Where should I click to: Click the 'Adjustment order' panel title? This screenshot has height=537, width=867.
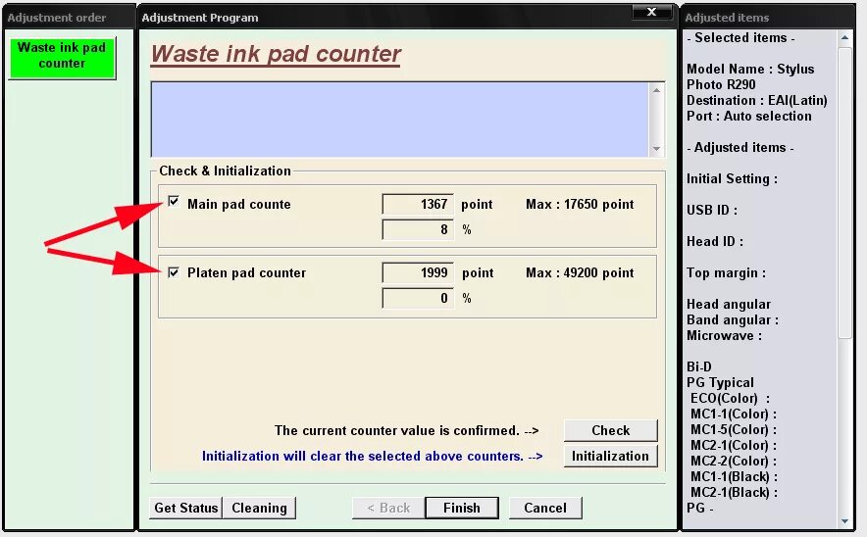(57, 18)
